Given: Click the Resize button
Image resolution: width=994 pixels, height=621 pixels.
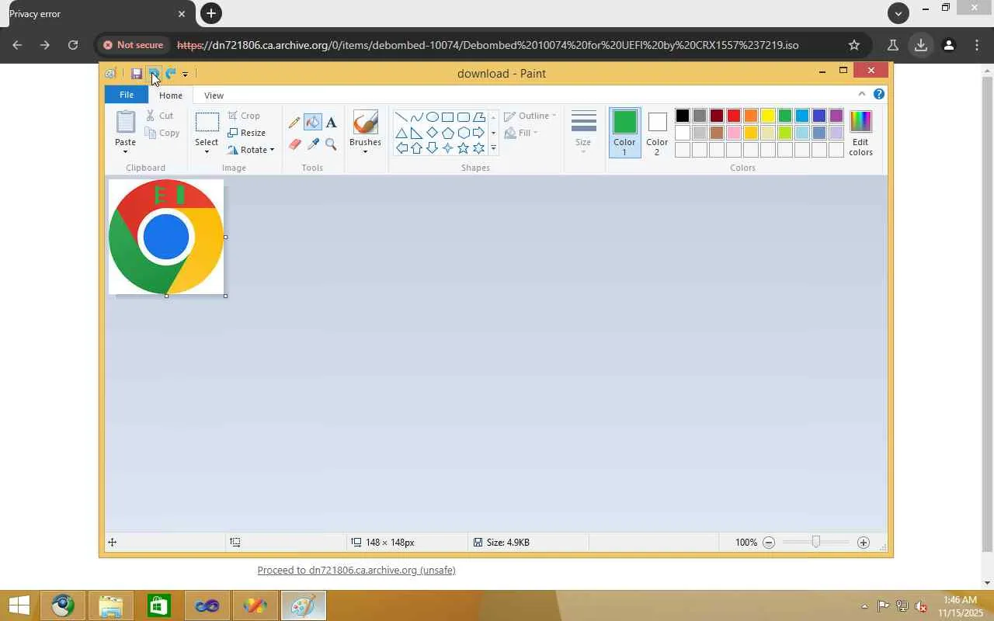Looking at the screenshot, I should point(247,133).
